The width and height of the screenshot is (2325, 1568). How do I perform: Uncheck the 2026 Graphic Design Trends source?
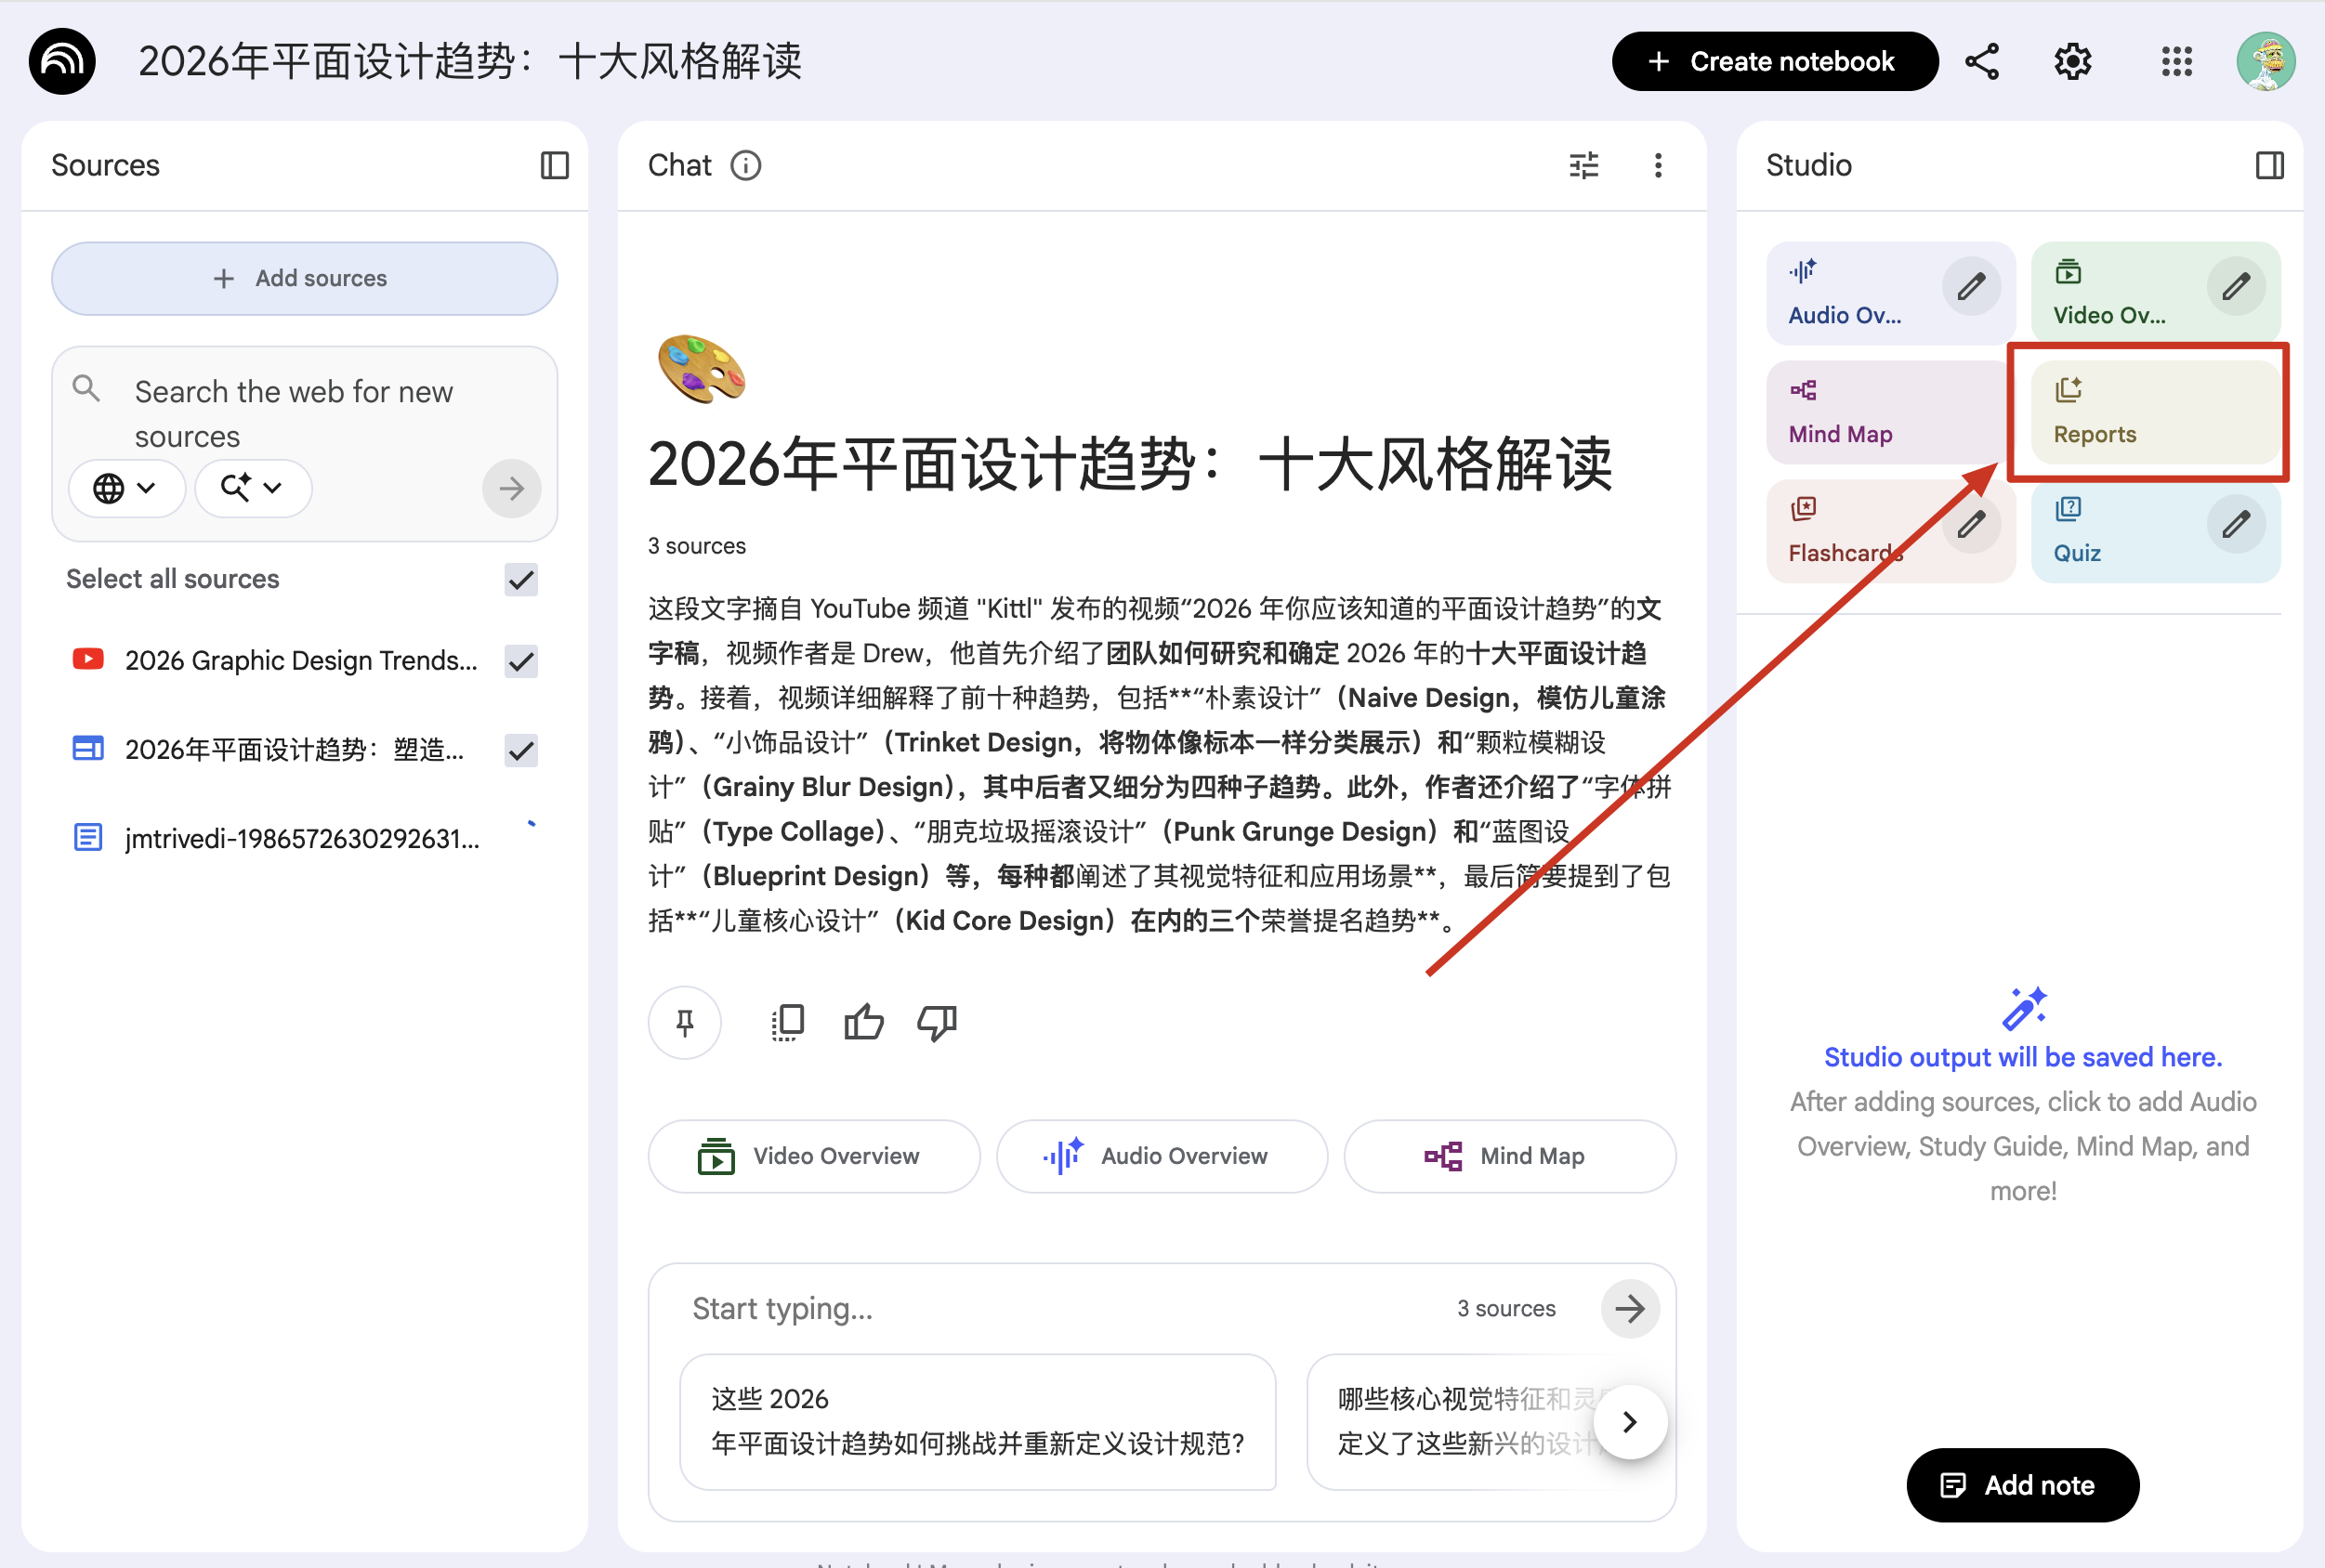[521, 660]
